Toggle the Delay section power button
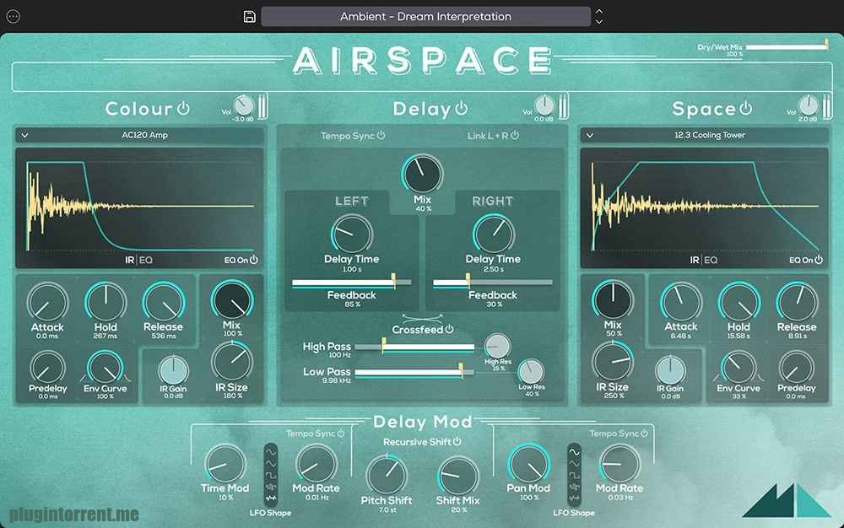The height and width of the screenshot is (528, 844). coord(462,108)
